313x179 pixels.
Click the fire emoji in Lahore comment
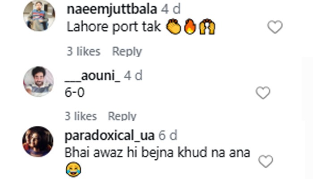pos(190,26)
